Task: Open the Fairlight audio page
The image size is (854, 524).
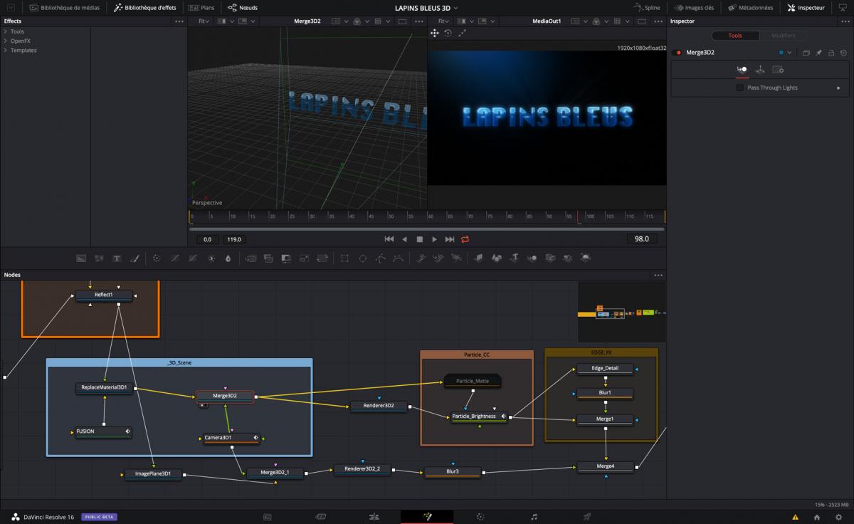Action: tap(534, 517)
